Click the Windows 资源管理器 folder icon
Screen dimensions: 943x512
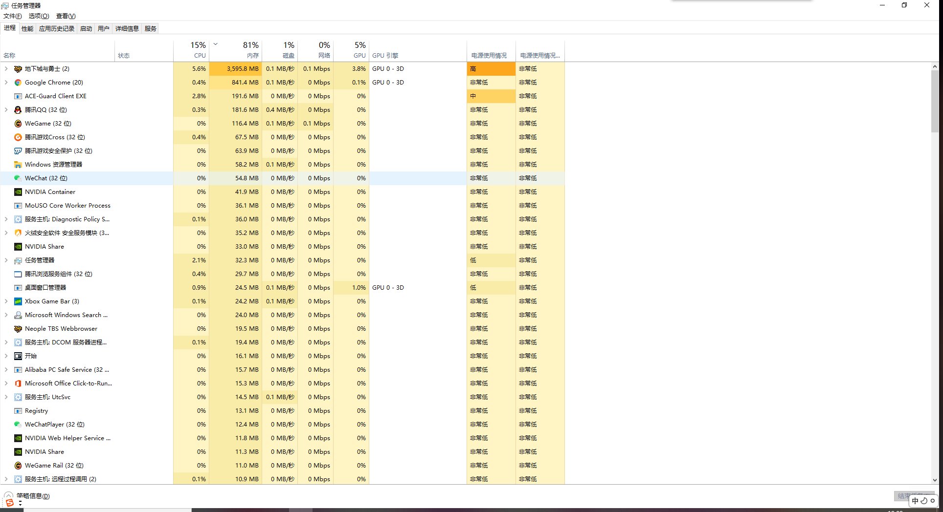click(18, 165)
